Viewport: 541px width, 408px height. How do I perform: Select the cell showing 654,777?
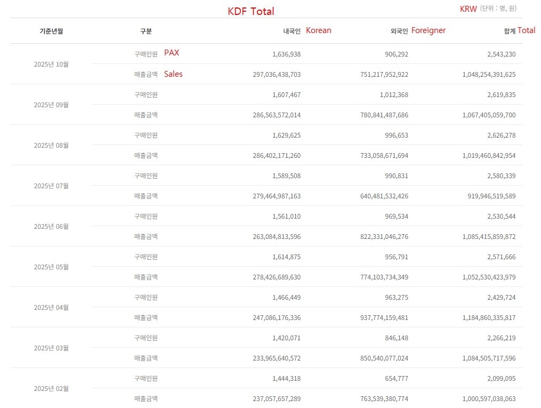click(396, 379)
